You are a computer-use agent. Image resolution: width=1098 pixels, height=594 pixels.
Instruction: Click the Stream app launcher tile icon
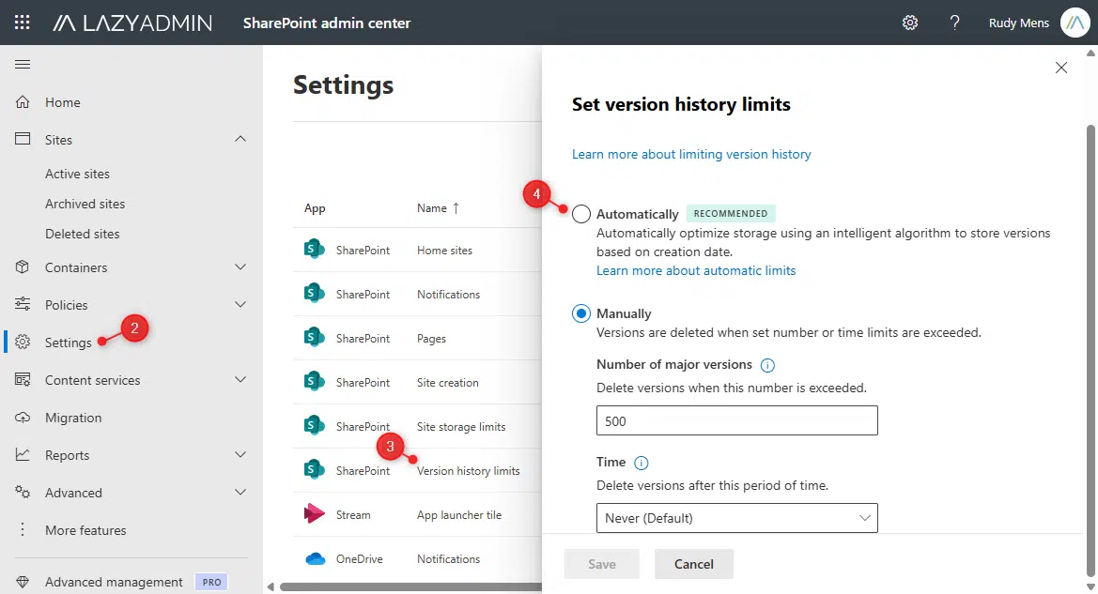[x=315, y=514]
